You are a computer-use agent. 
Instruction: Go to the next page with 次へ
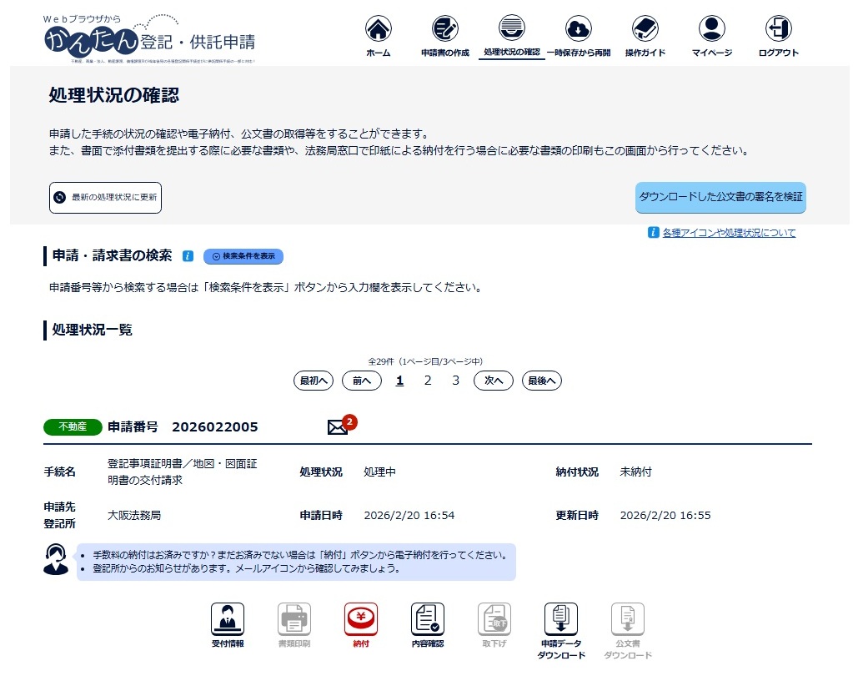point(493,380)
